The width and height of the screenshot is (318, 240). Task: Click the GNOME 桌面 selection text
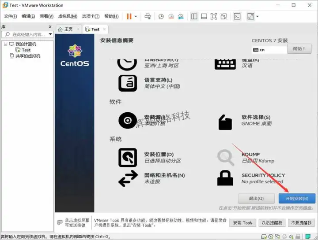257,124
